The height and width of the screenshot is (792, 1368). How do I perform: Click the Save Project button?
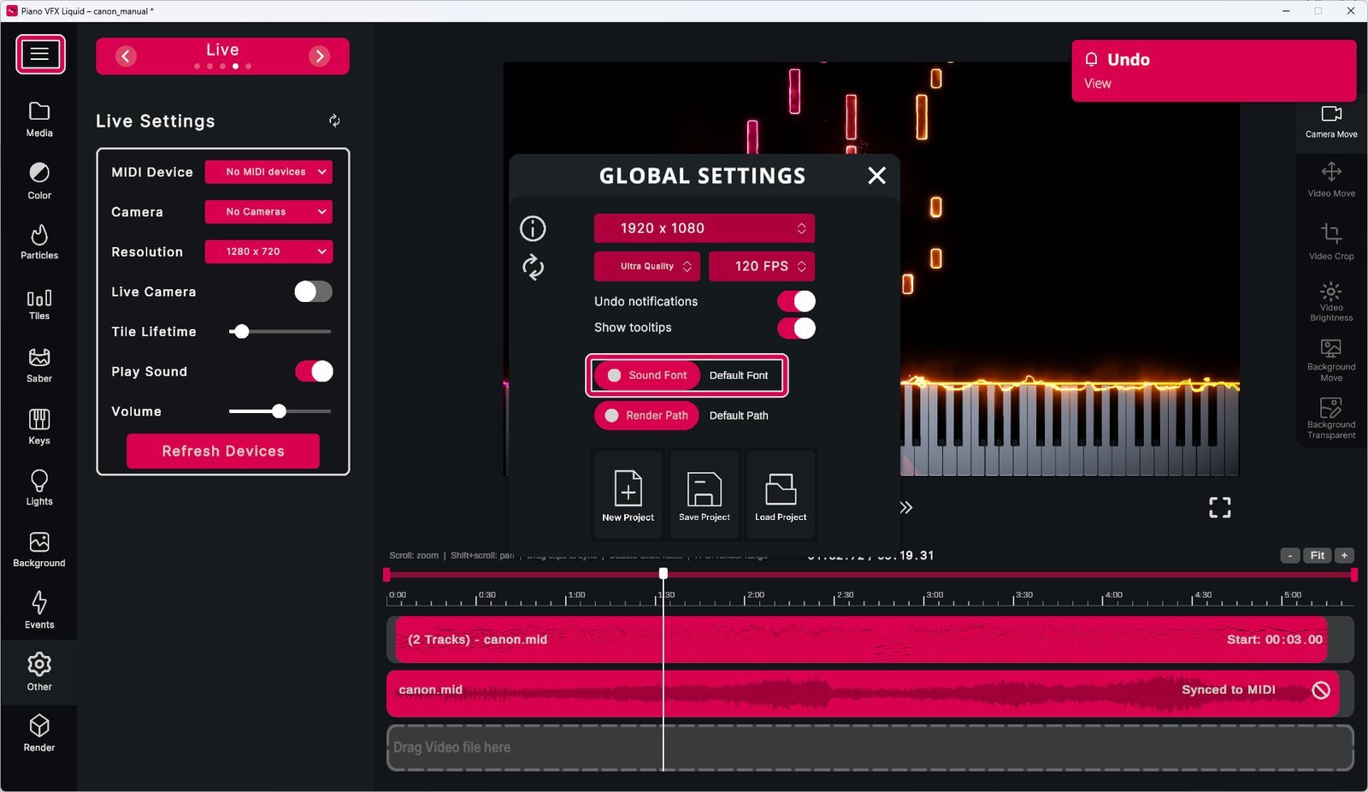(705, 495)
